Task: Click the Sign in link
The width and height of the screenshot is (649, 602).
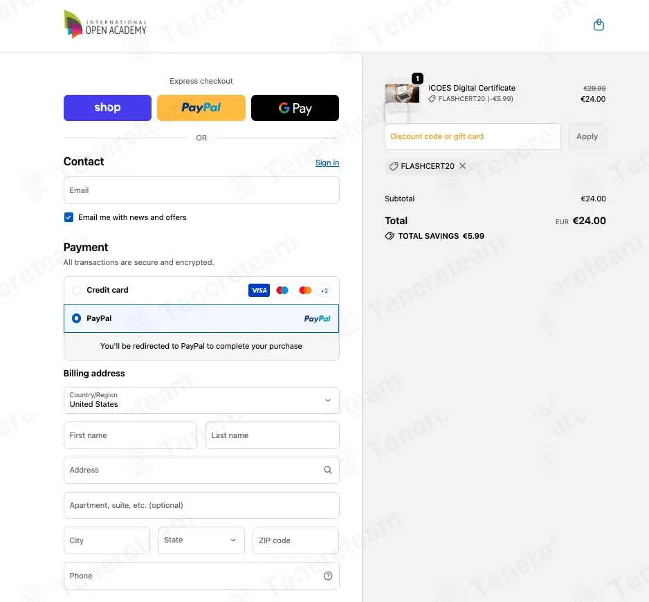Action: click(x=327, y=163)
